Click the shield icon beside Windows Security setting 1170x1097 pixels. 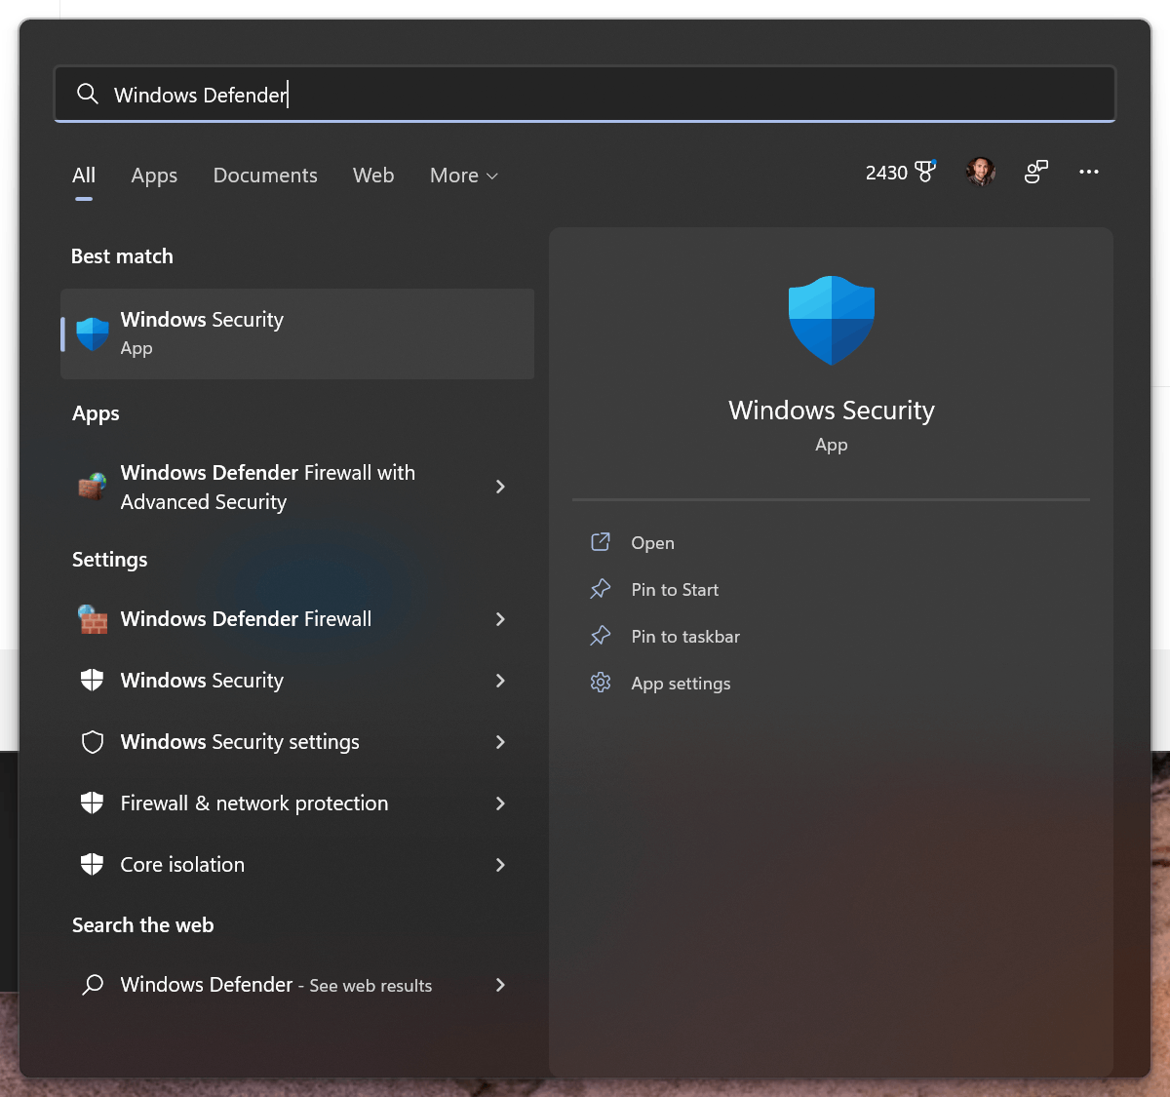pyautogui.click(x=93, y=681)
